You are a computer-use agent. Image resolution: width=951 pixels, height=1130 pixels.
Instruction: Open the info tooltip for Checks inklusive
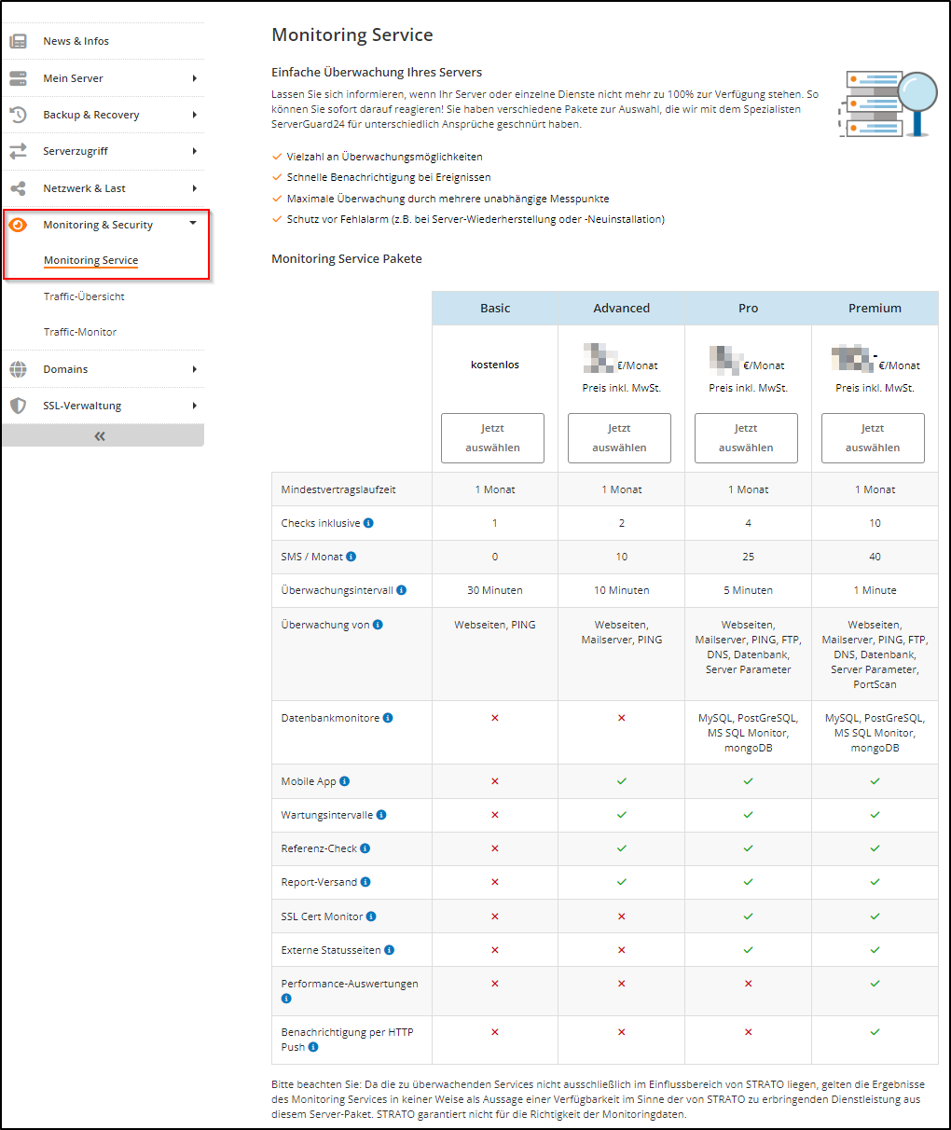click(x=369, y=522)
